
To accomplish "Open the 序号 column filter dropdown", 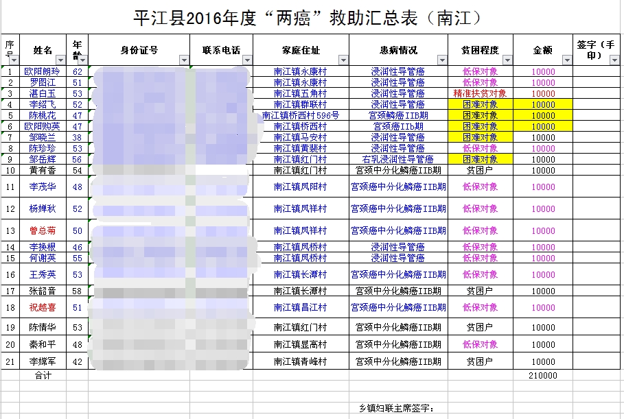I will (14, 60).
